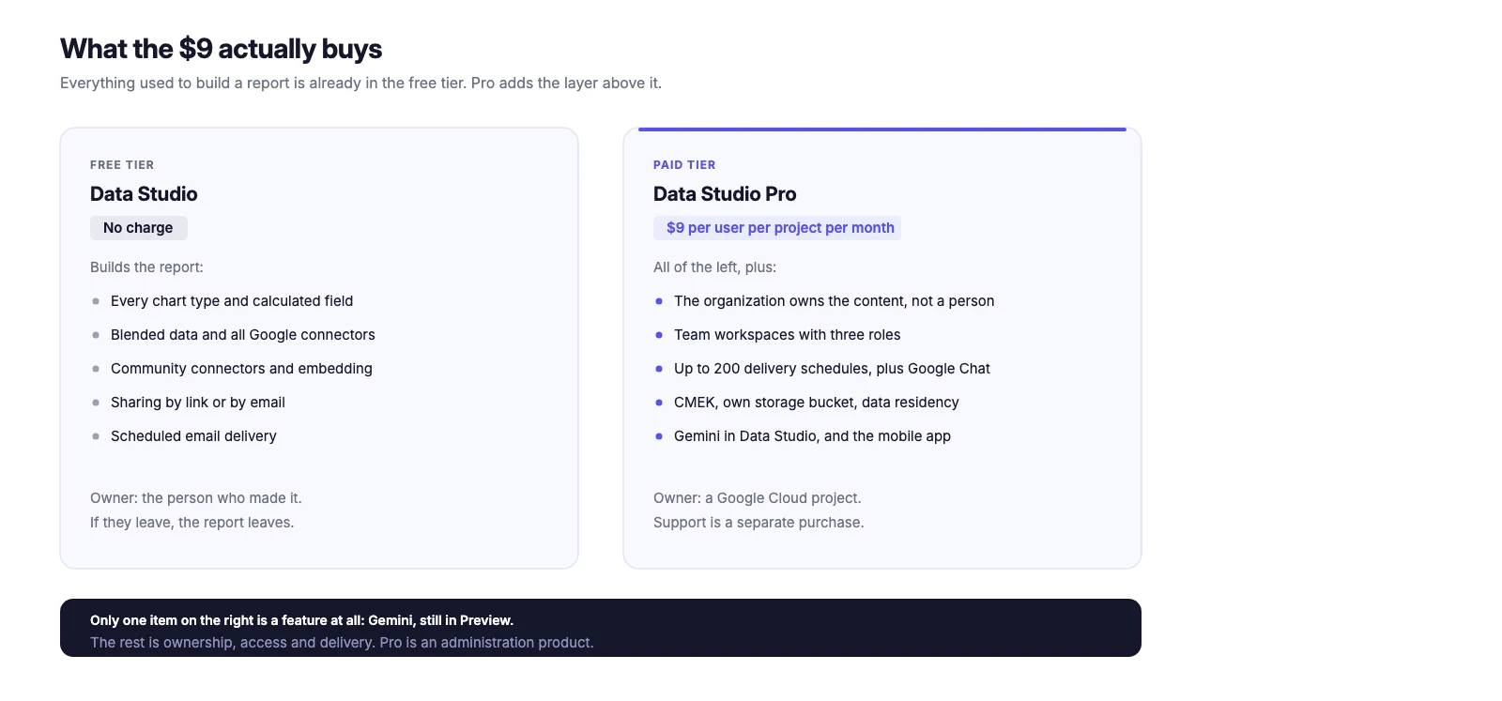The height and width of the screenshot is (701, 1502).
Task: Click the subtitle about the free tier
Action: [360, 83]
